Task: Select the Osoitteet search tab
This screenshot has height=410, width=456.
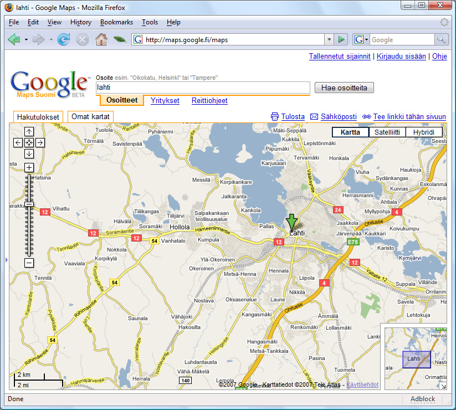Action: tap(122, 100)
